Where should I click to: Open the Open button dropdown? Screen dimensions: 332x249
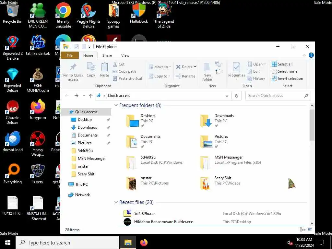tap(265, 64)
